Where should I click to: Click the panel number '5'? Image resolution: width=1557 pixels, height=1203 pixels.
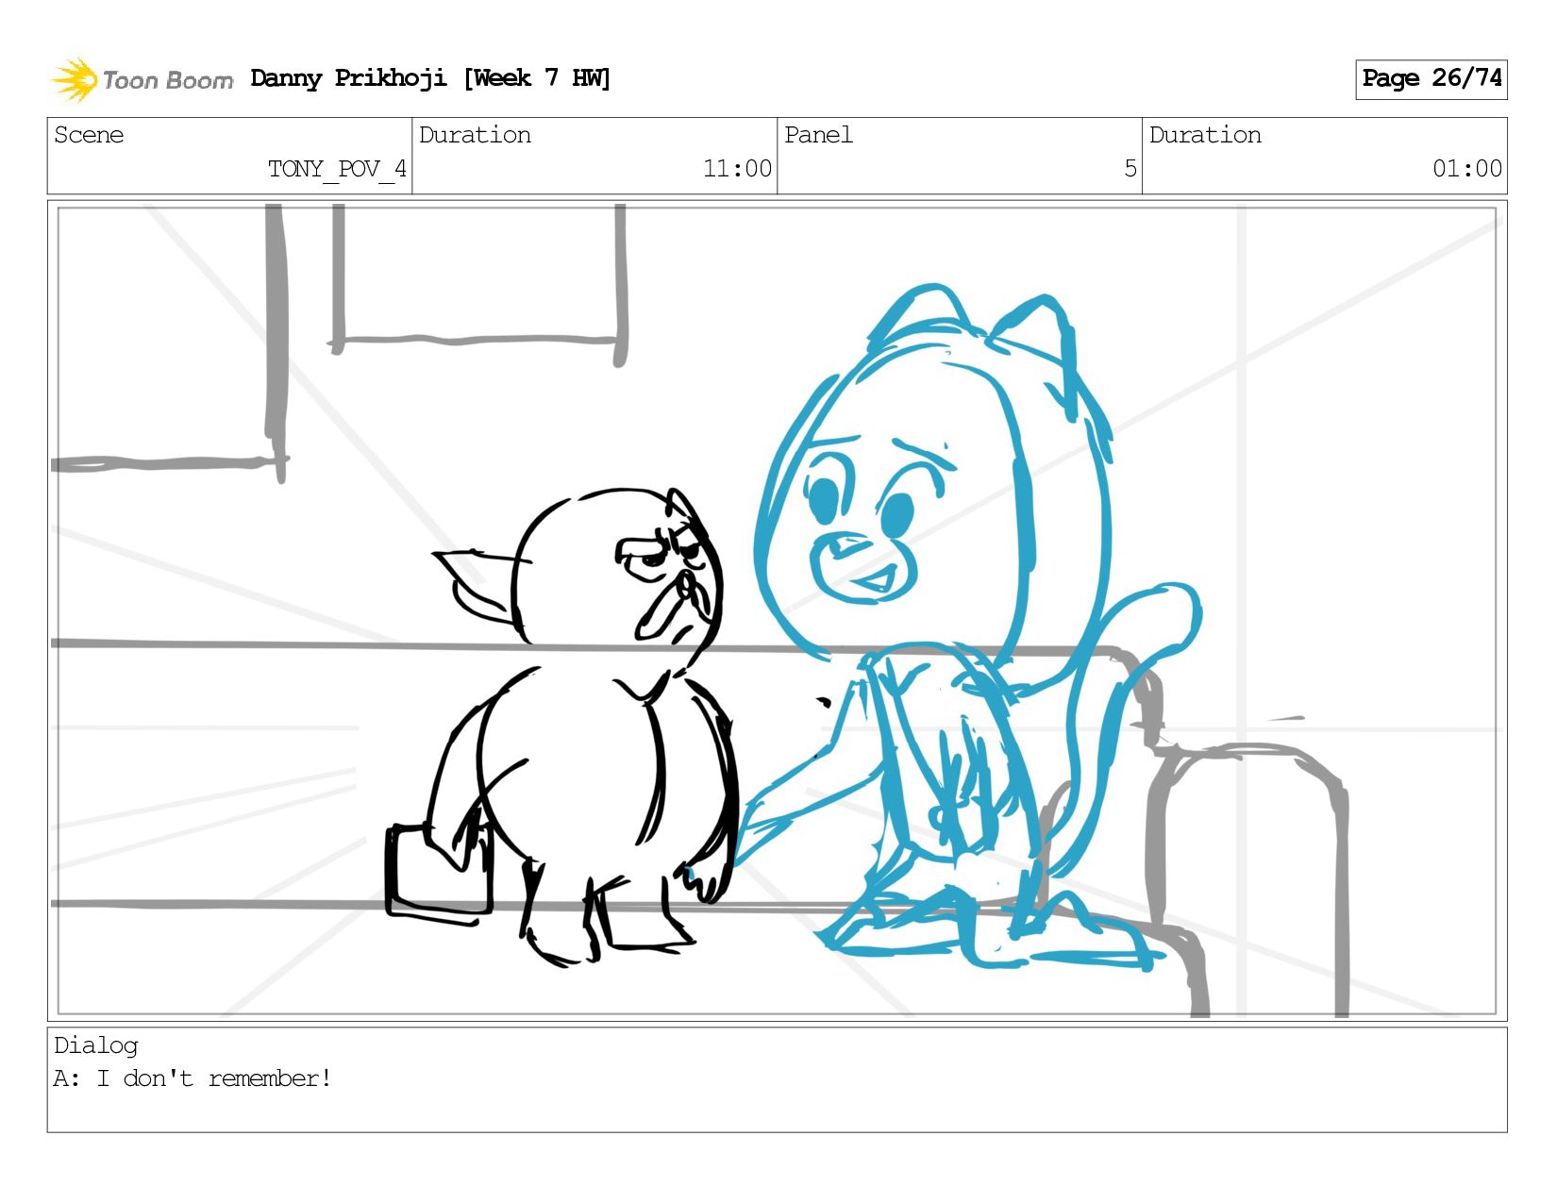pos(1130,169)
